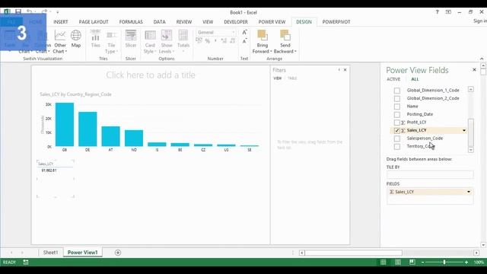Check the Name field box
Screen dimensions: 487x274
[397, 107]
